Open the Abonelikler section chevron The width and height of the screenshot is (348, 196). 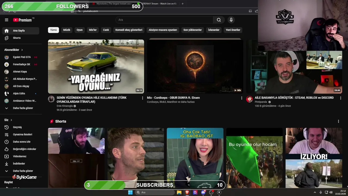tap(22, 50)
